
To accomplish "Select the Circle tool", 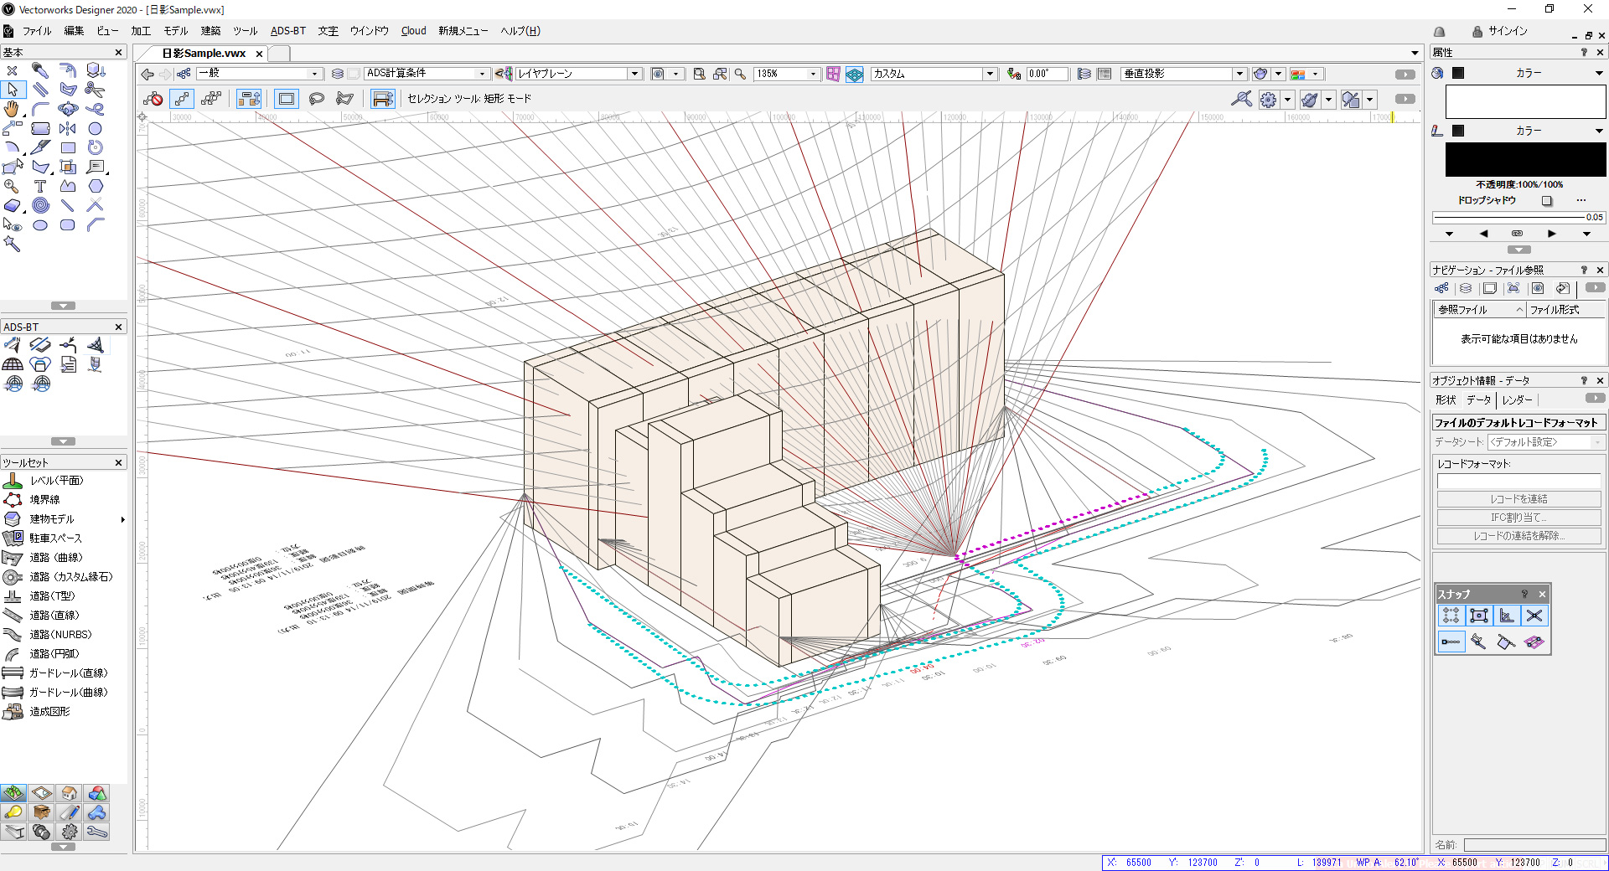I will click(x=95, y=128).
